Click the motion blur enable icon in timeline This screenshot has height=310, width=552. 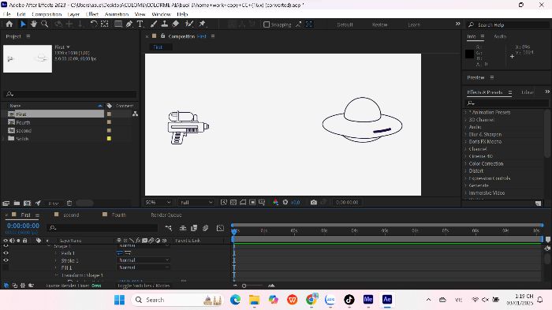(206, 228)
